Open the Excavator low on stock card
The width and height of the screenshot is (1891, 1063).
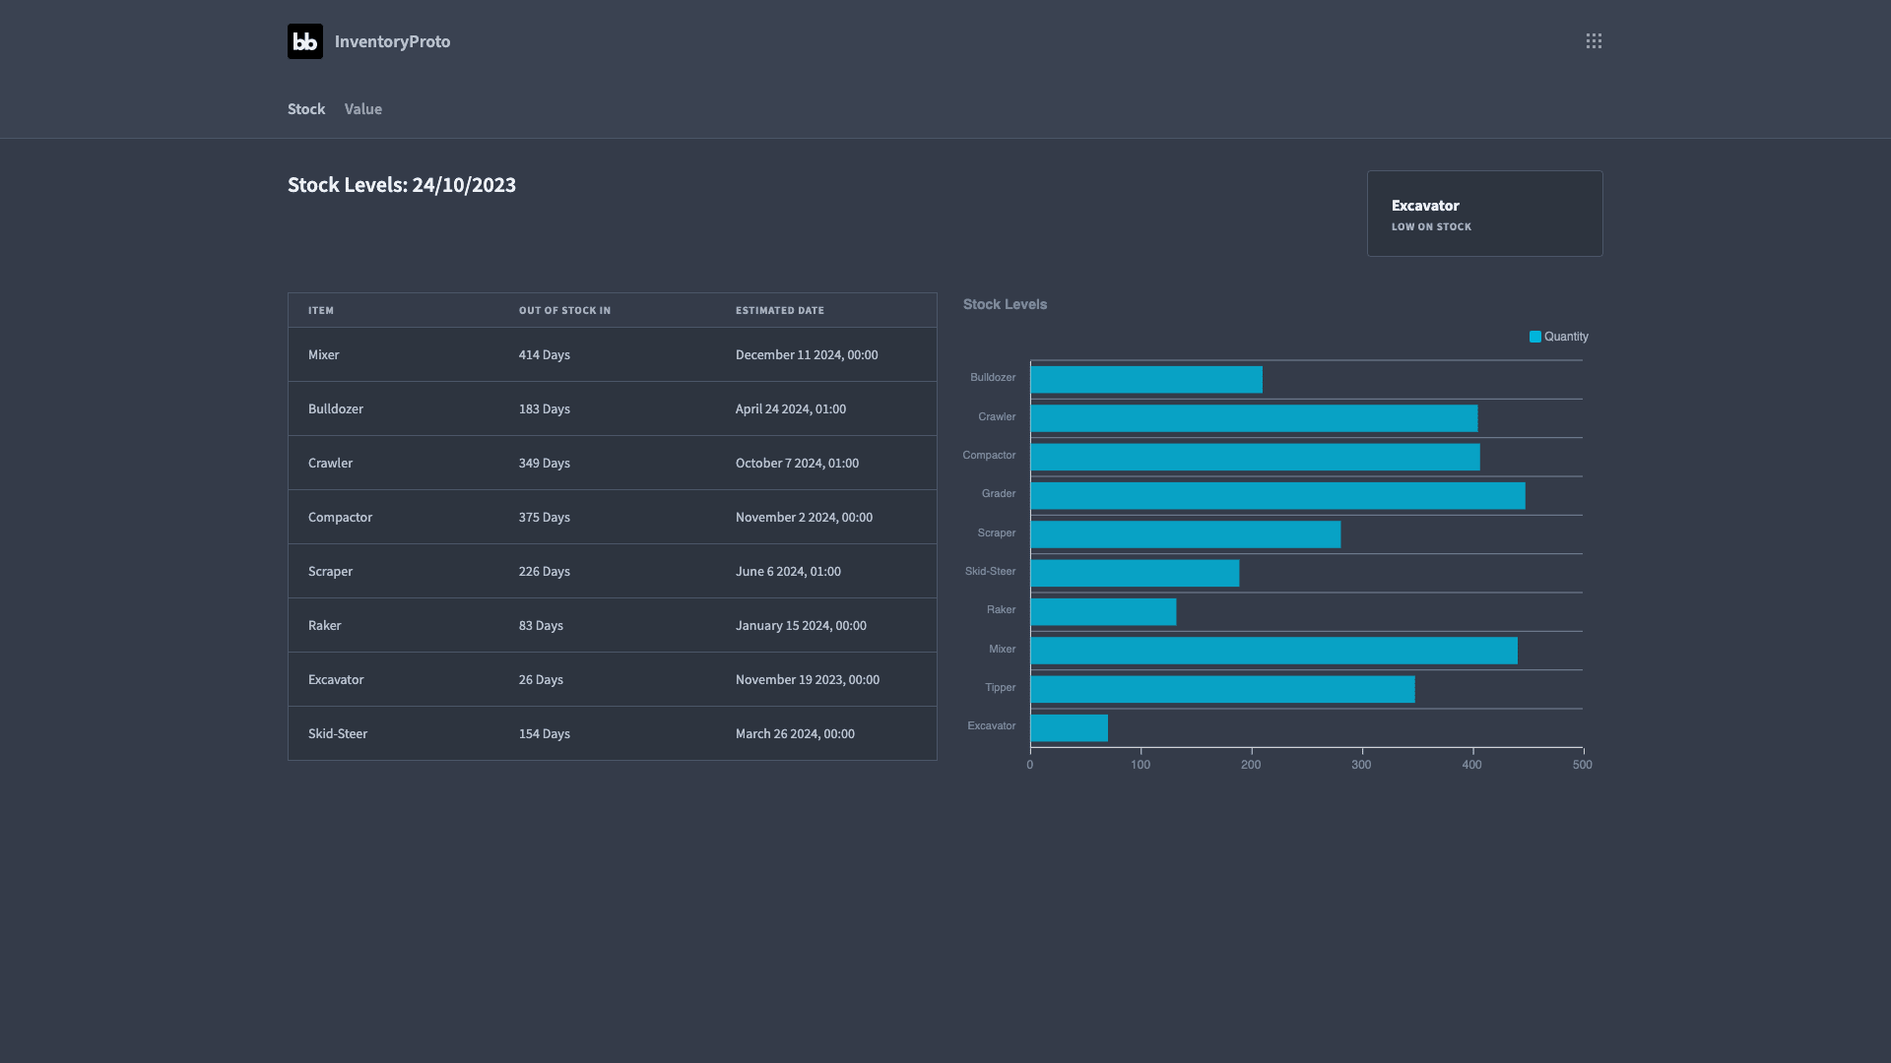click(1484, 214)
